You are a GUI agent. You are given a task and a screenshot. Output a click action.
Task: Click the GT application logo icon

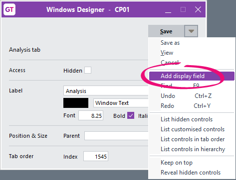coord(9,9)
